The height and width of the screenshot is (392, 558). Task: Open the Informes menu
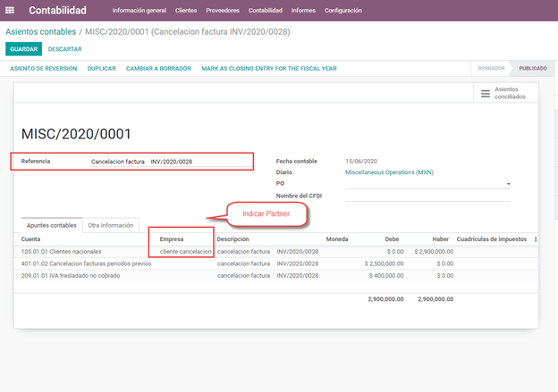coord(303,11)
